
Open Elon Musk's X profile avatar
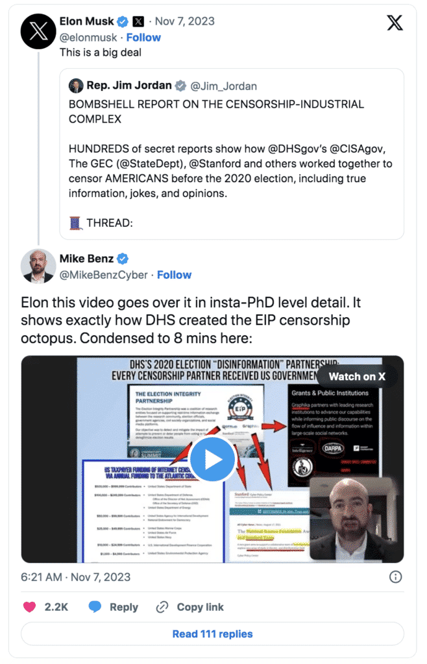[x=38, y=31]
